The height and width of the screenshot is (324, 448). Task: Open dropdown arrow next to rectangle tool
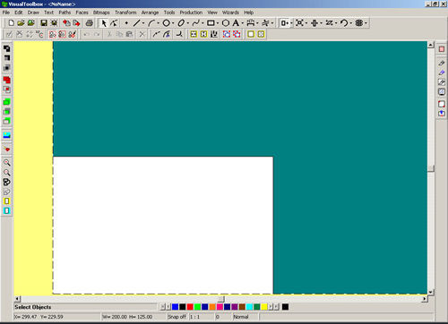coord(218,23)
